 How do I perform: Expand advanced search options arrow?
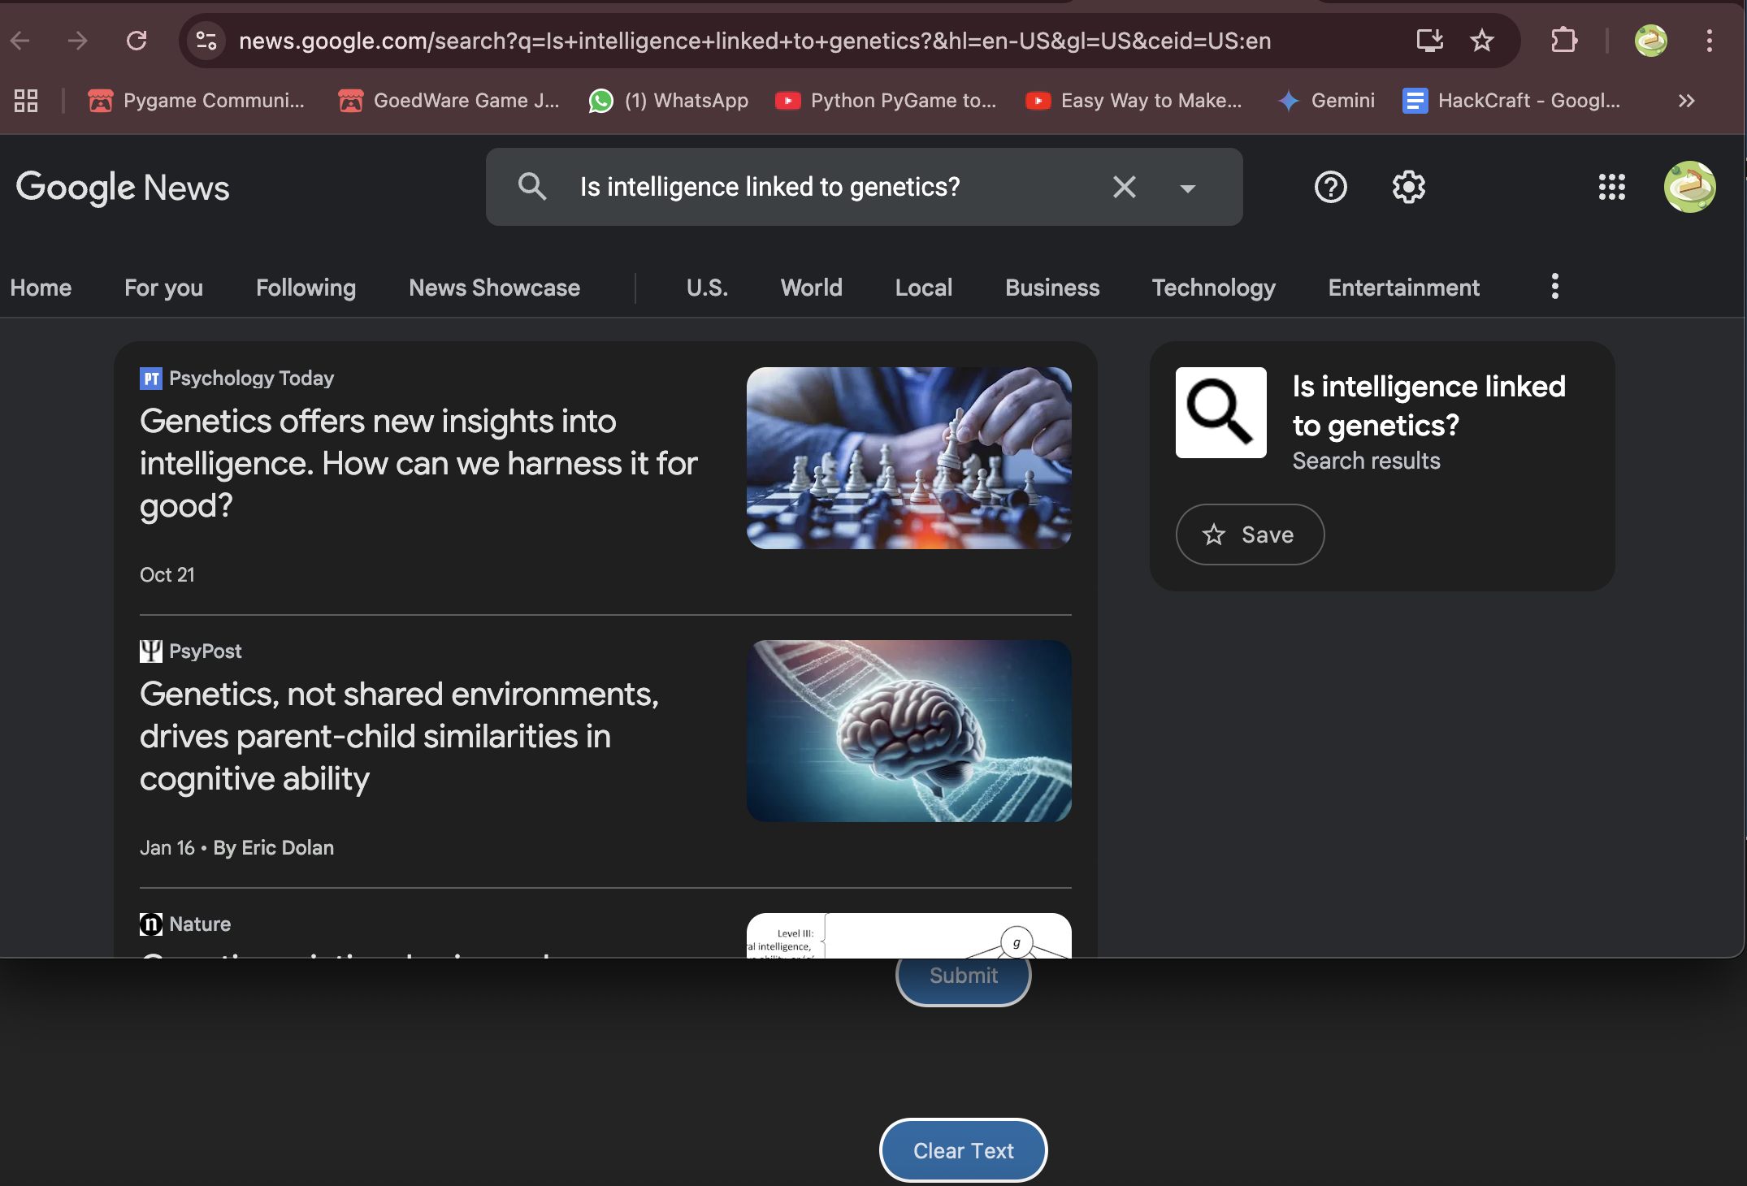[1187, 188]
